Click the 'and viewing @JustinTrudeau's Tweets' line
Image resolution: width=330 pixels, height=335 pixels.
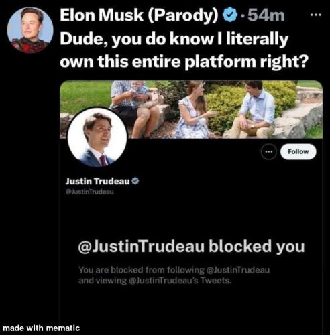click(x=154, y=281)
